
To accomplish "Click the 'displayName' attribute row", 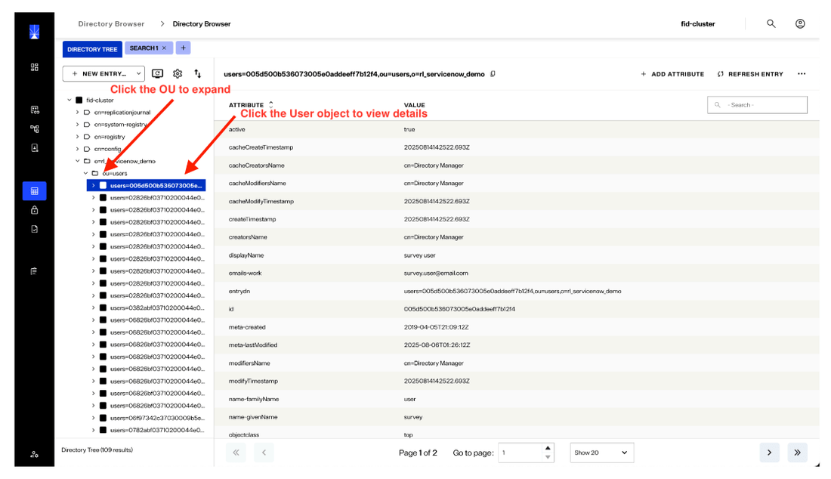I will point(517,255).
